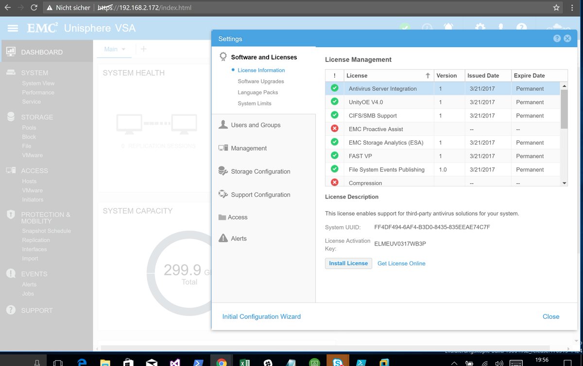Click the Management monitor icon
583x366 pixels.
click(x=223, y=148)
